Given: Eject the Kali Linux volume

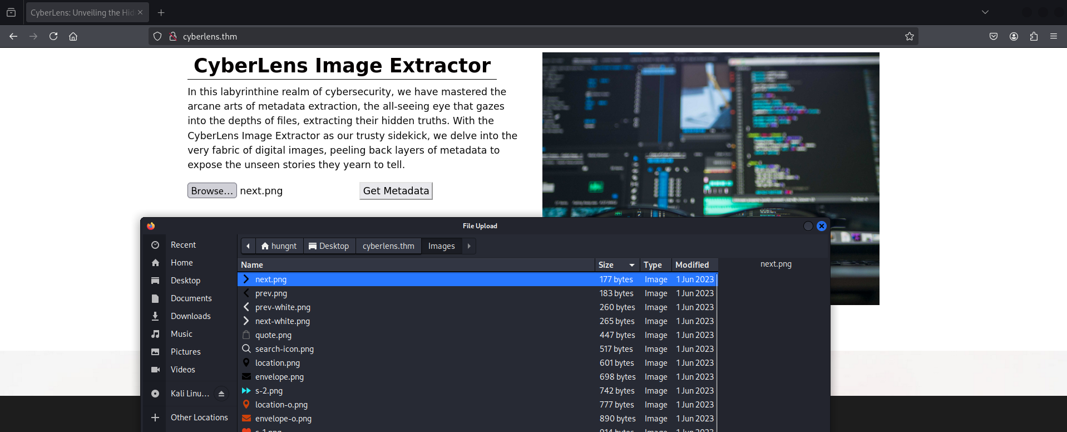Looking at the screenshot, I should click(x=221, y=394).
